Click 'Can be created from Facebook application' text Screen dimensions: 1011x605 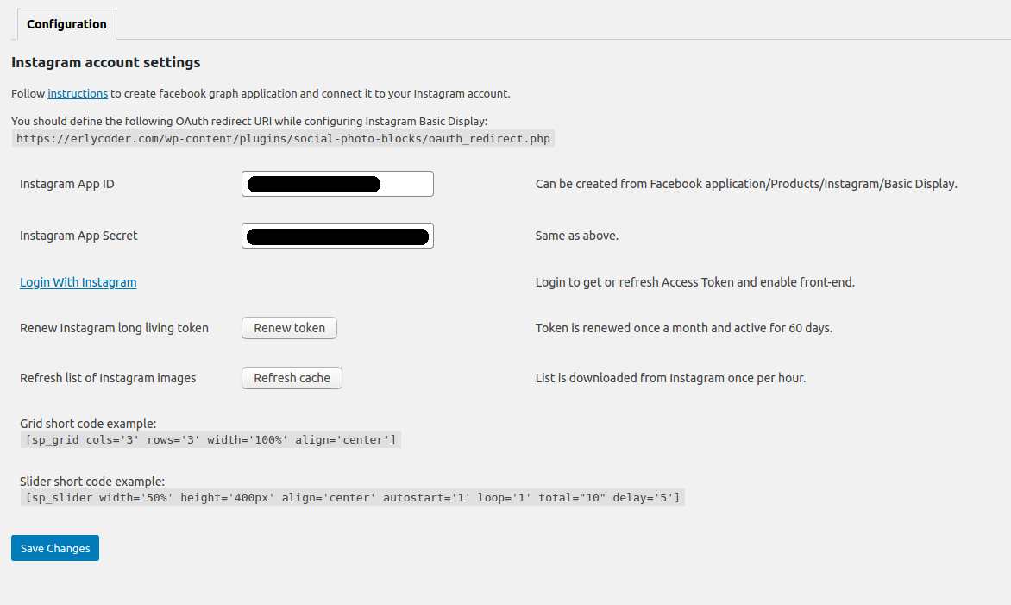tap(746, 184)
